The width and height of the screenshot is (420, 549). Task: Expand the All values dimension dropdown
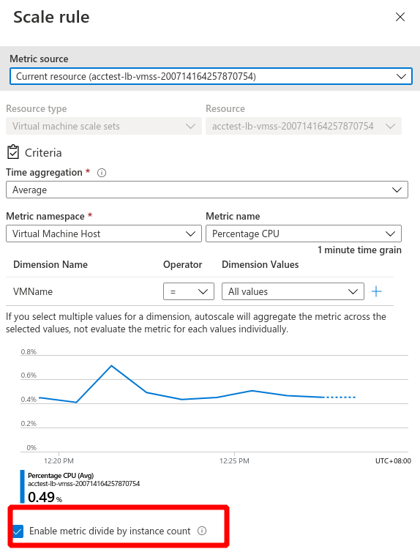293,291
